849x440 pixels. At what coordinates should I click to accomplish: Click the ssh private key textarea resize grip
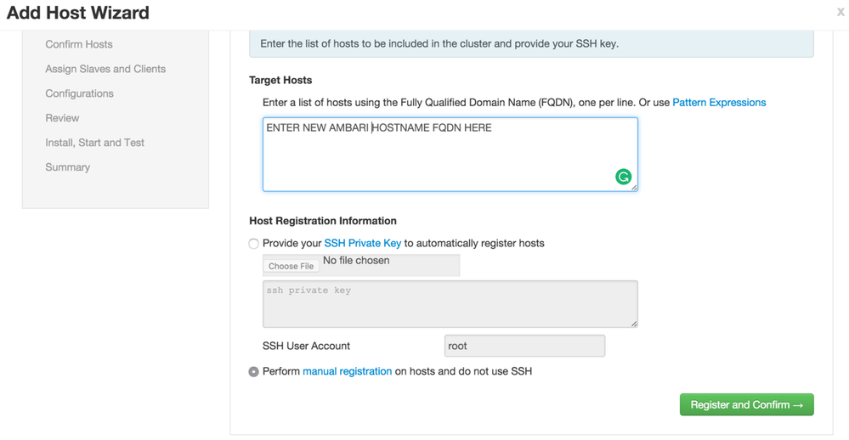tap(633, 323)
